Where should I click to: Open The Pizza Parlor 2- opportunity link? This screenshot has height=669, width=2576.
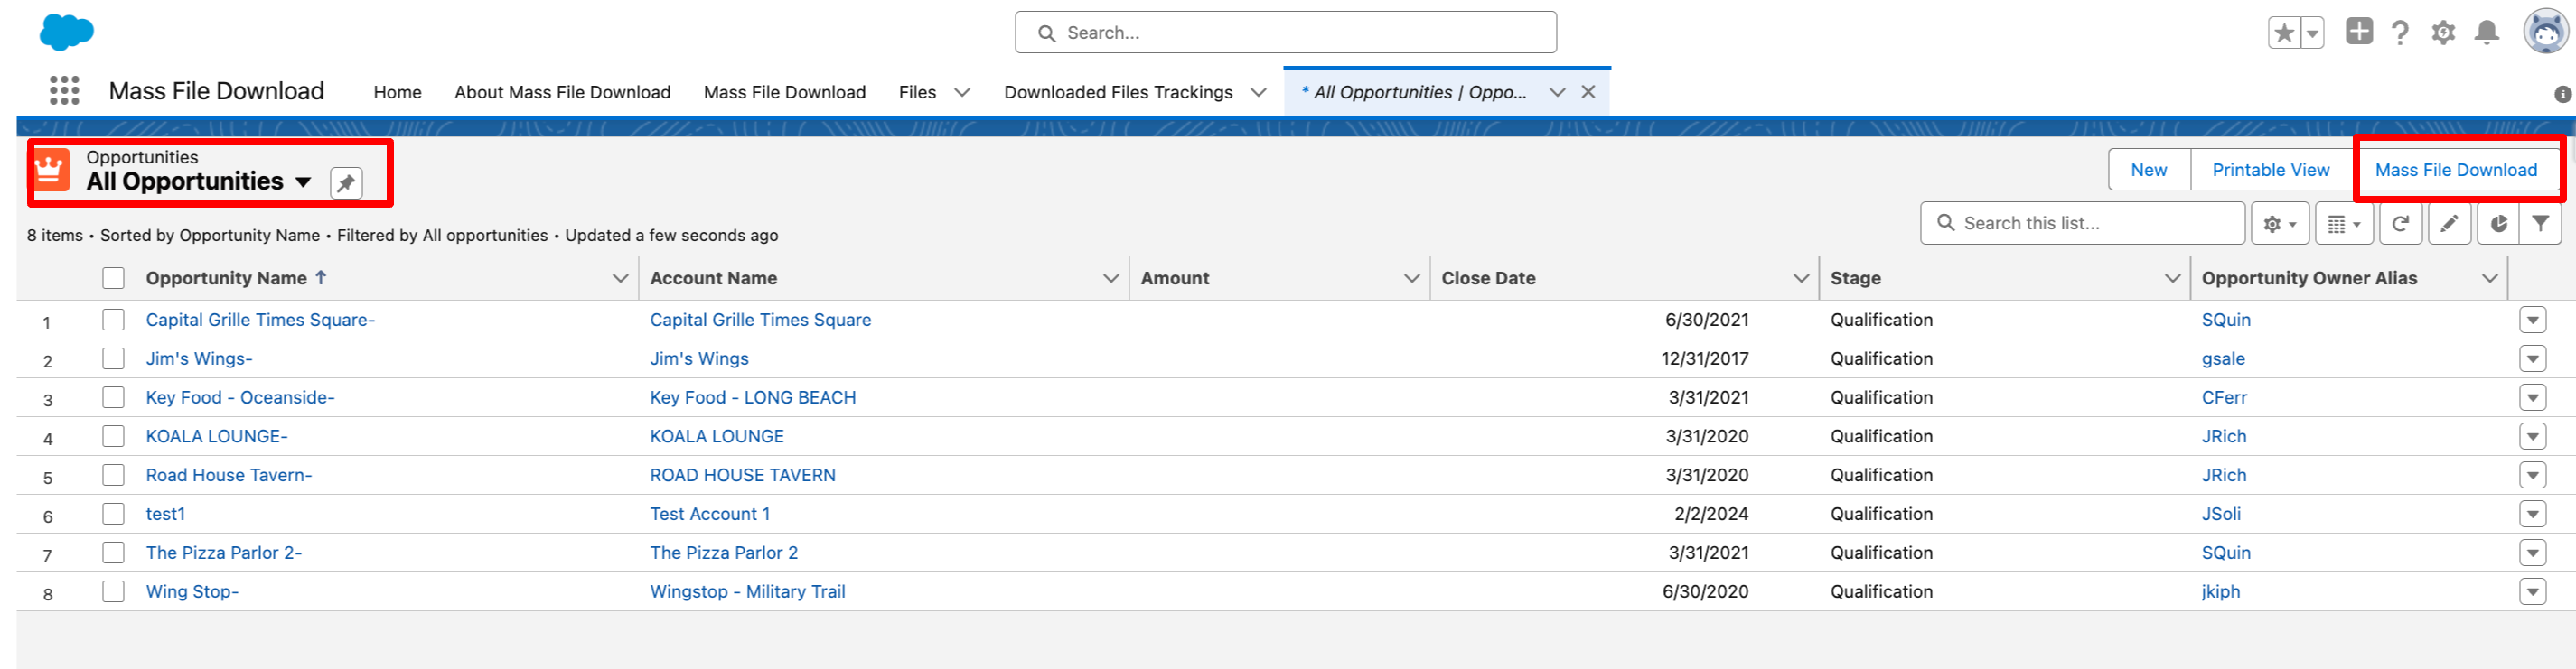(224, 553)
